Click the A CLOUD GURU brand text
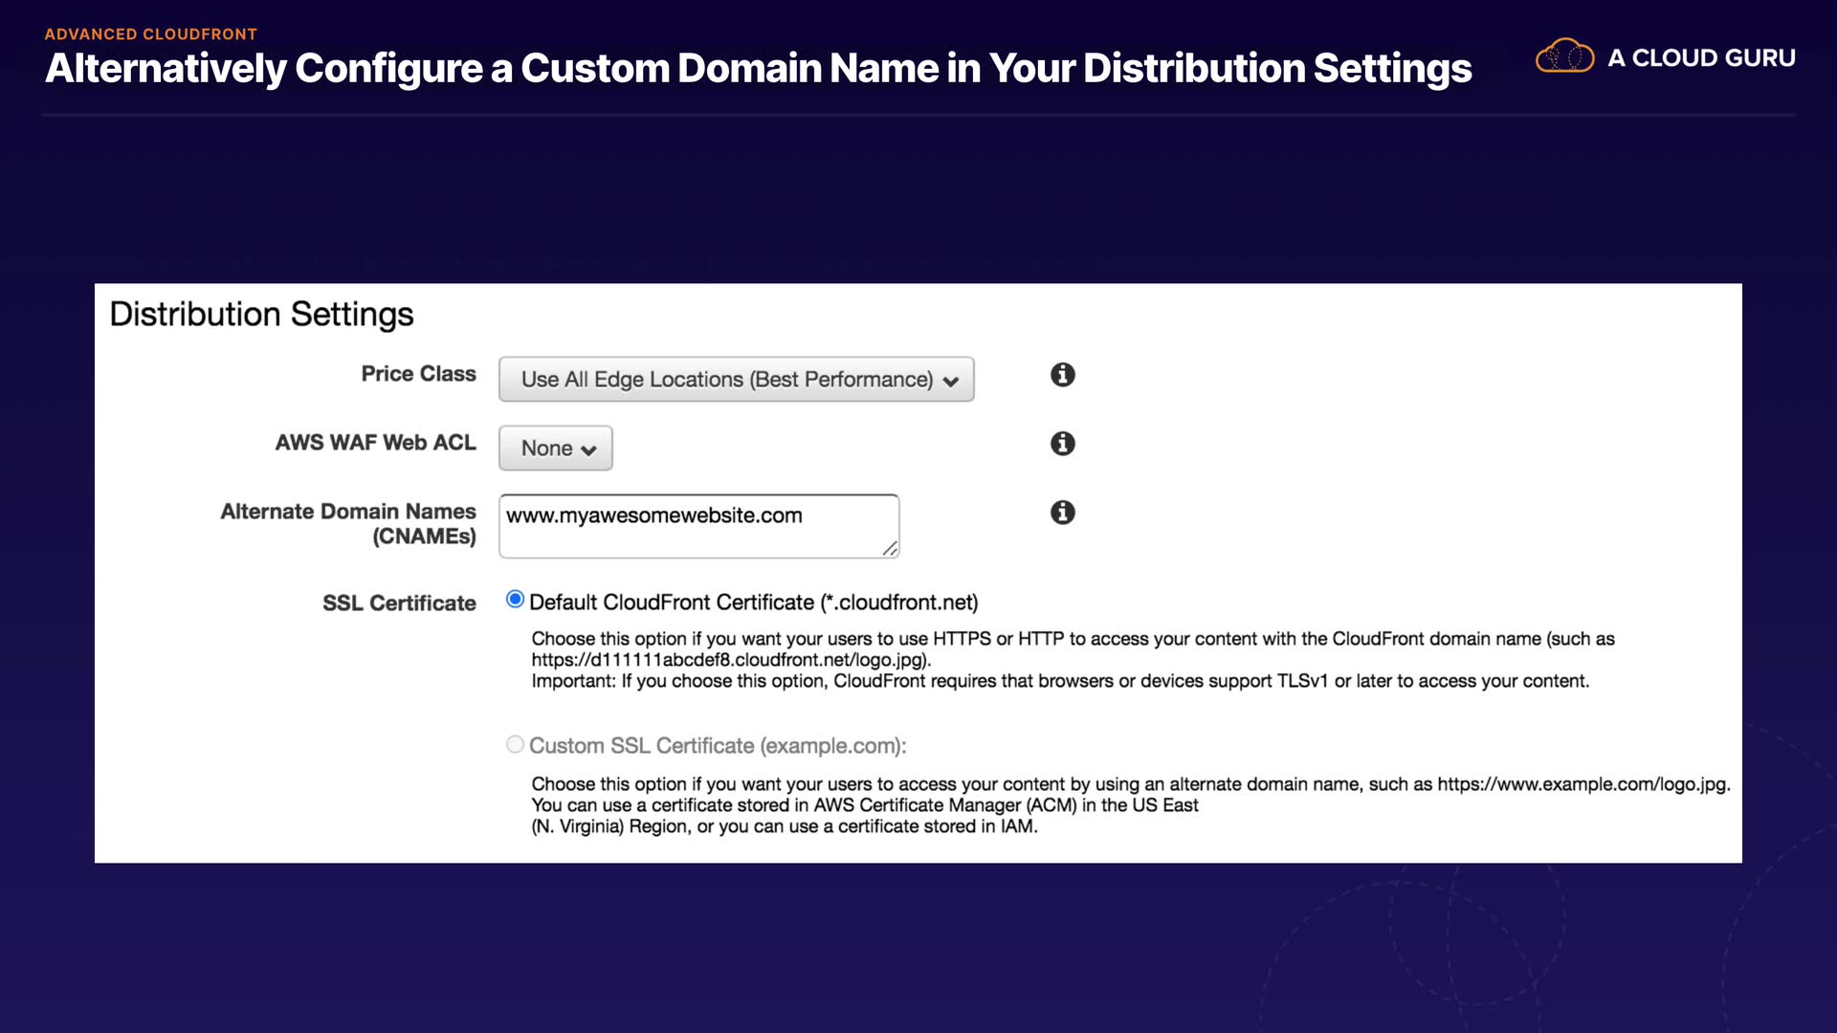This screenshot has height=1033, width=1837. (x=1700, y=58)
